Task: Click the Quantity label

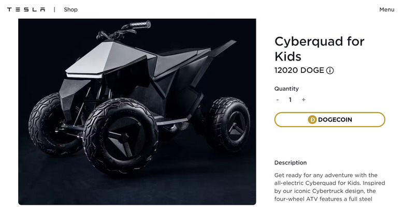Action: coord(286,88)
